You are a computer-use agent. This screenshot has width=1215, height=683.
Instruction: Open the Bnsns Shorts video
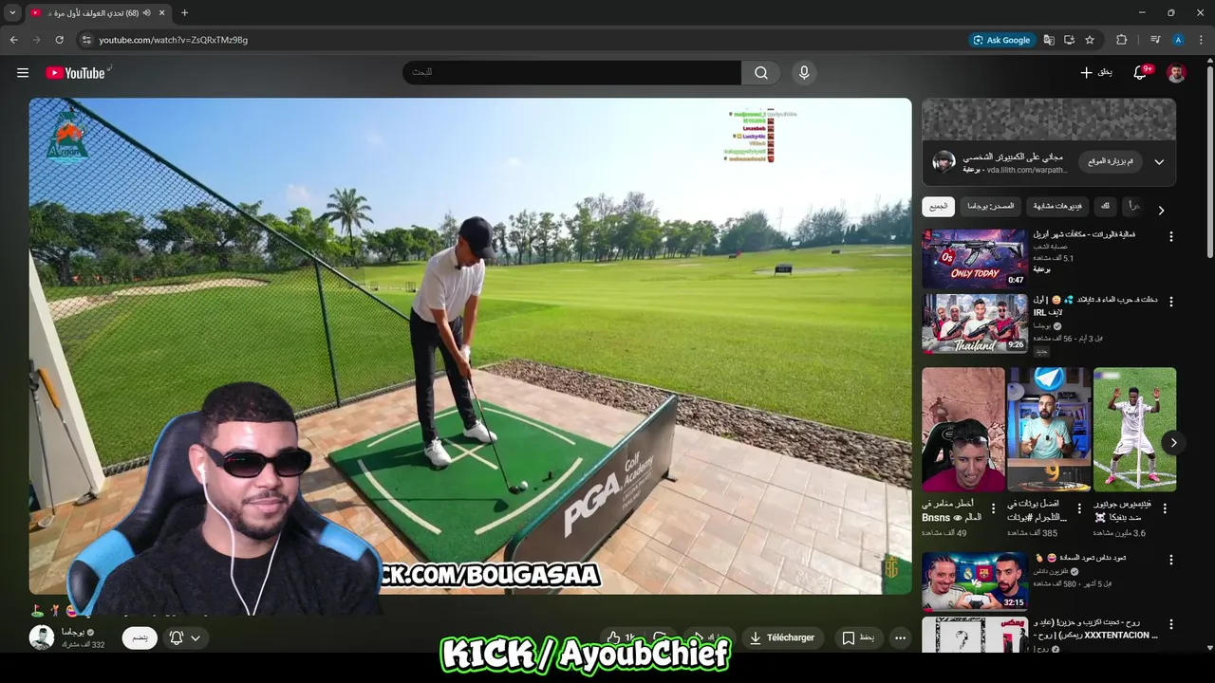[963, 430]
